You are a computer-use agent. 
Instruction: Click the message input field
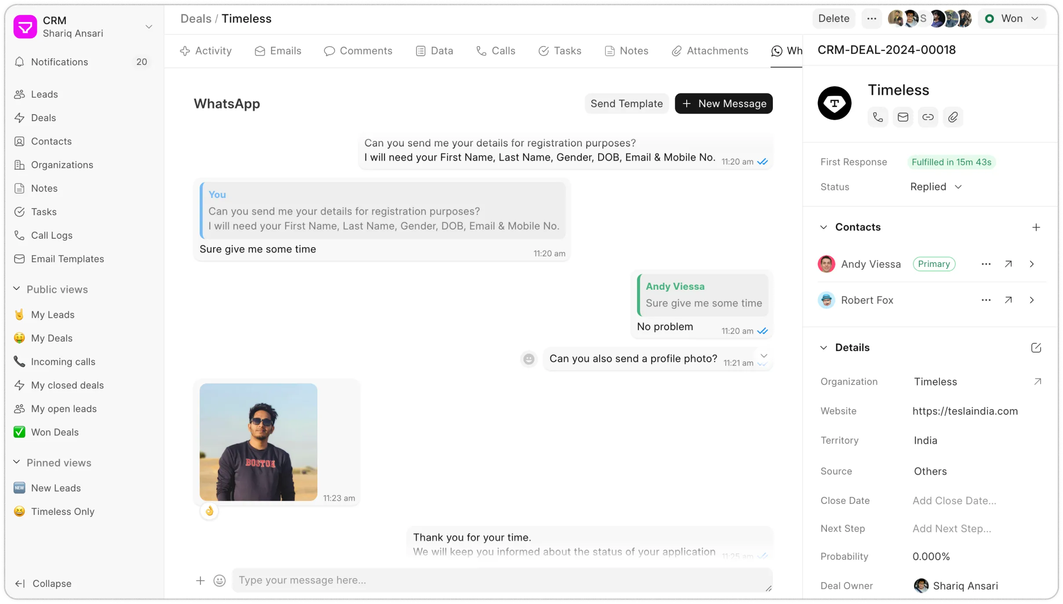(x=501, y=580)
